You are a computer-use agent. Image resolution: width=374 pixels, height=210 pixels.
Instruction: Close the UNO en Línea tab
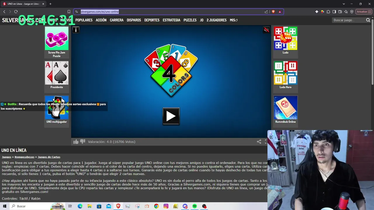(43, 4)
